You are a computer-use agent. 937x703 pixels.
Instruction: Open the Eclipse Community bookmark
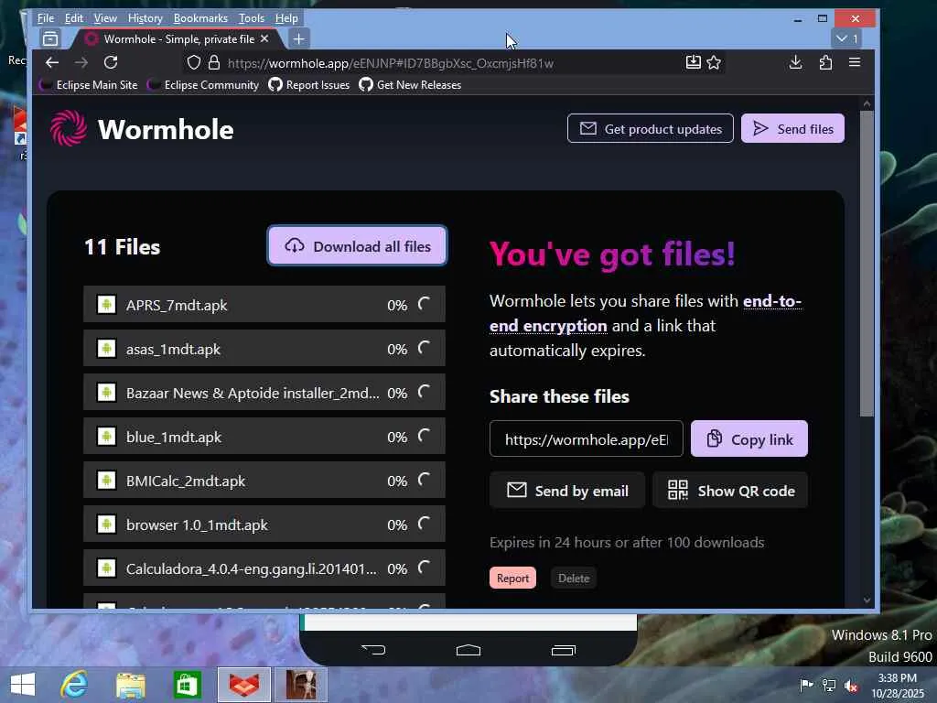pyautogui.click(x=204, y=85)
